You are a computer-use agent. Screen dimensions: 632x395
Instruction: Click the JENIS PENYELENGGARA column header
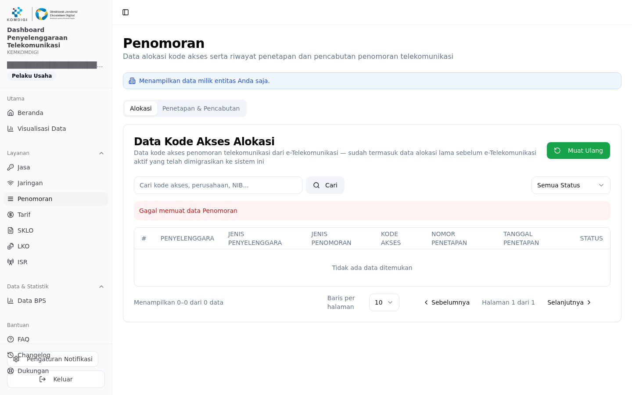point(255,238)
